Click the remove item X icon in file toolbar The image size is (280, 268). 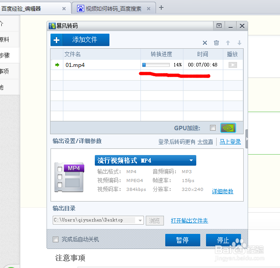[x=205, y=43]
